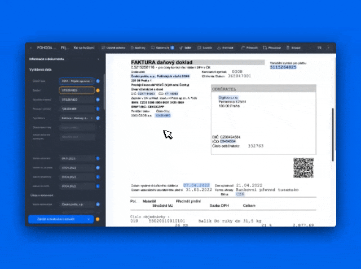Click the document viewer vertical scrollbar
This screenshot has height=269, width=361.
pos(333,134)
